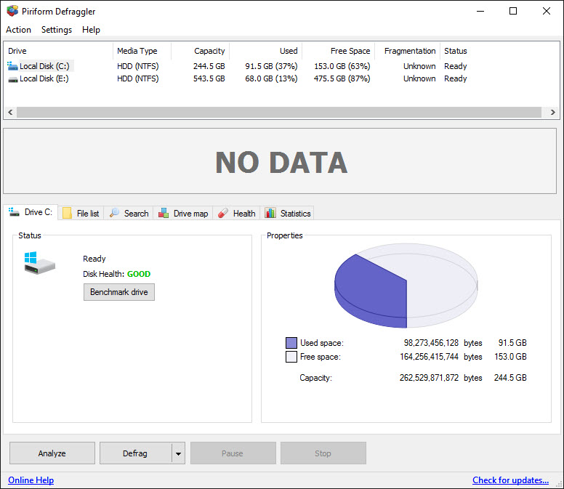Click the Search magnifier icon
This screenshot has width=564, height=489.
114,213
